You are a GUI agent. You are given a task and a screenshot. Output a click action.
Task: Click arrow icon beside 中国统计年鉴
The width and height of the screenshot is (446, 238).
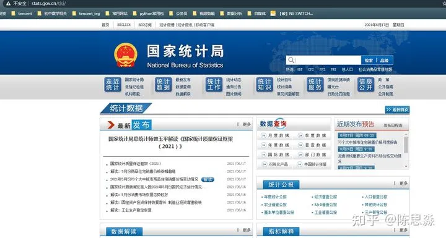pyautogui.click(x=300, y=164)
